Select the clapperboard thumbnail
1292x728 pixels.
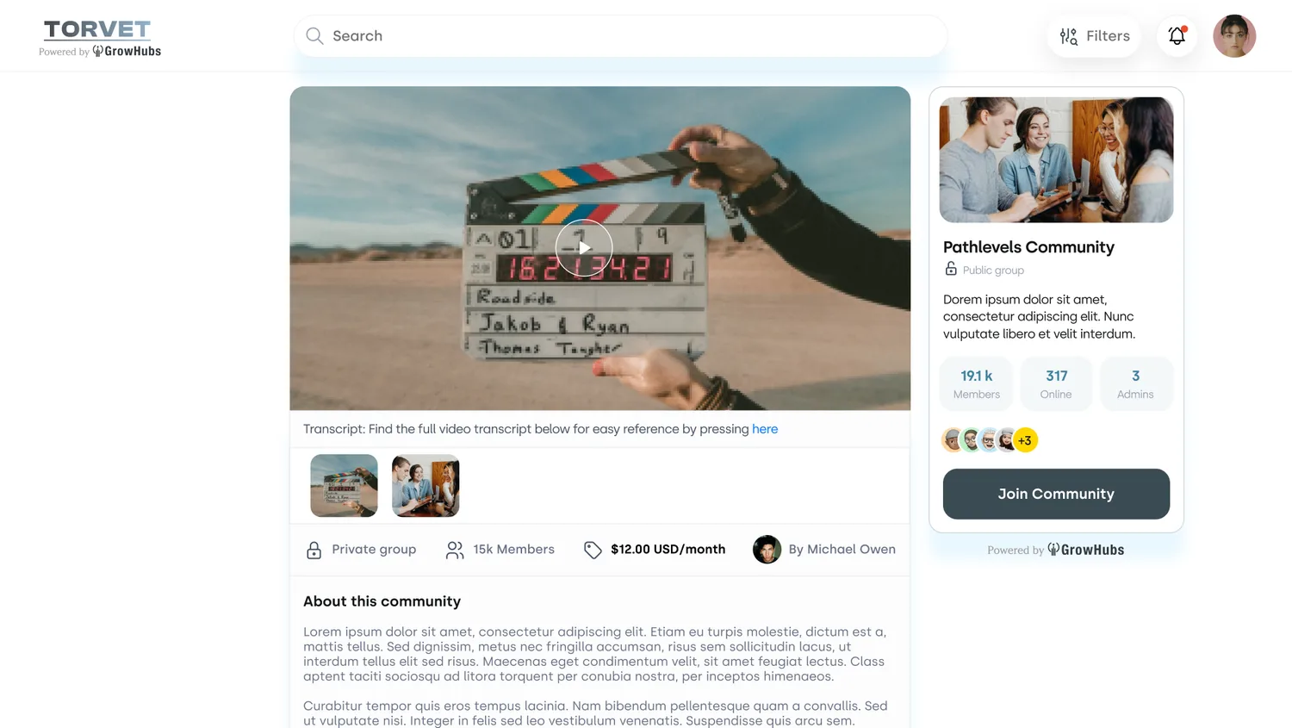tap(344, 486)
